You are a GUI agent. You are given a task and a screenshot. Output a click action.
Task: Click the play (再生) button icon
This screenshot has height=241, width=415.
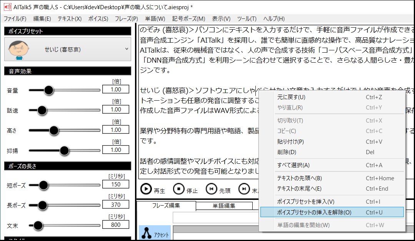(x=146, y=189)
